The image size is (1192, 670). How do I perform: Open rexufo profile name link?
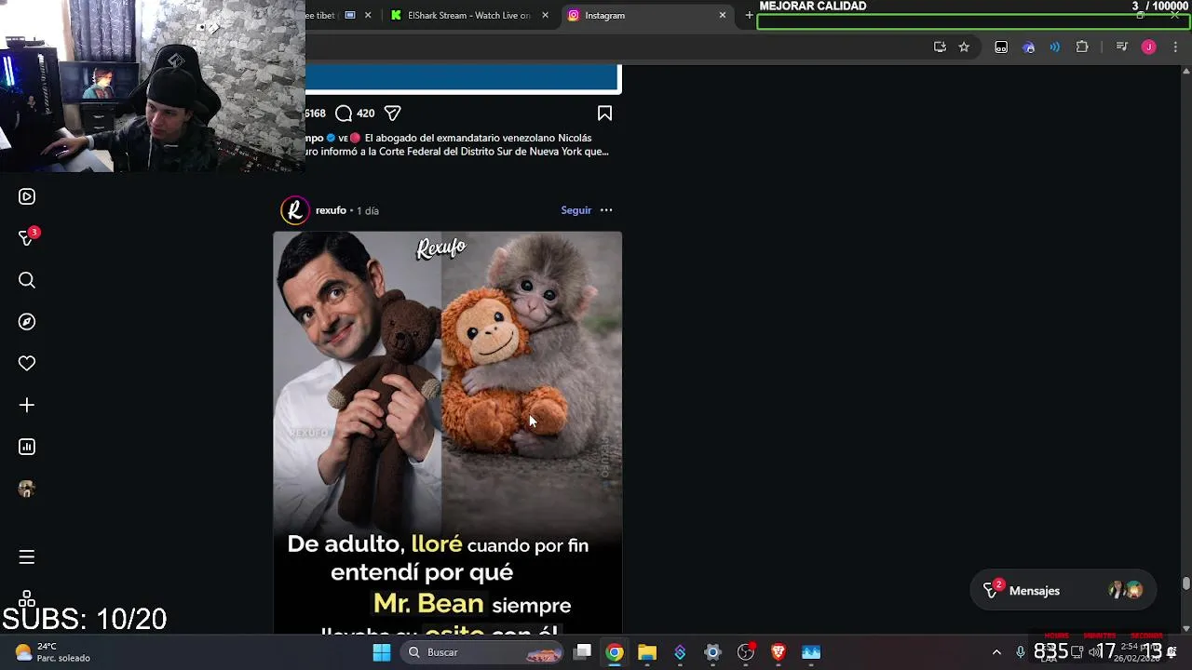(331, 210)
